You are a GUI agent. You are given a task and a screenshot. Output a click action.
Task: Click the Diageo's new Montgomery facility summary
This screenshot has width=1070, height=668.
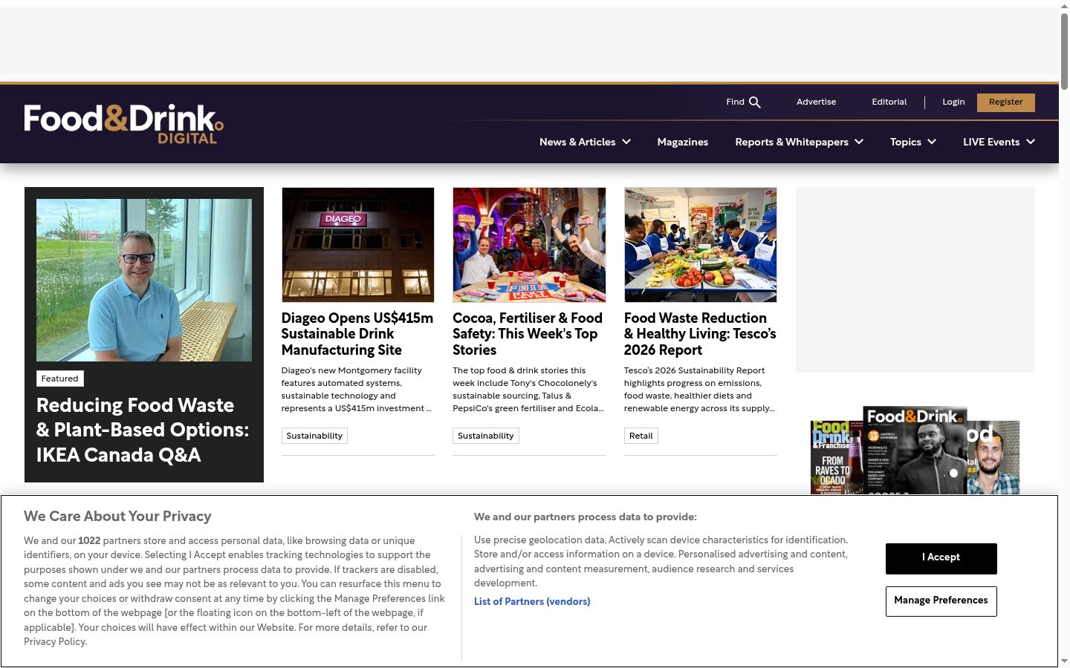click(357, 390)
